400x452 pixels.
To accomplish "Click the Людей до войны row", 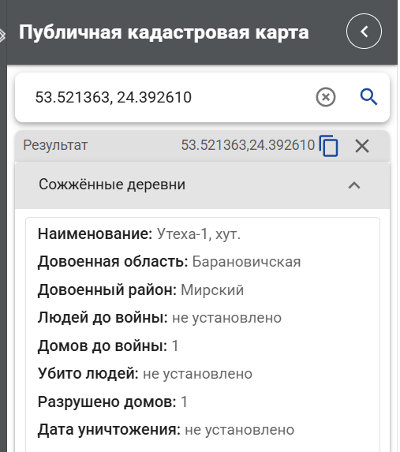I will [x=159, y=318].
